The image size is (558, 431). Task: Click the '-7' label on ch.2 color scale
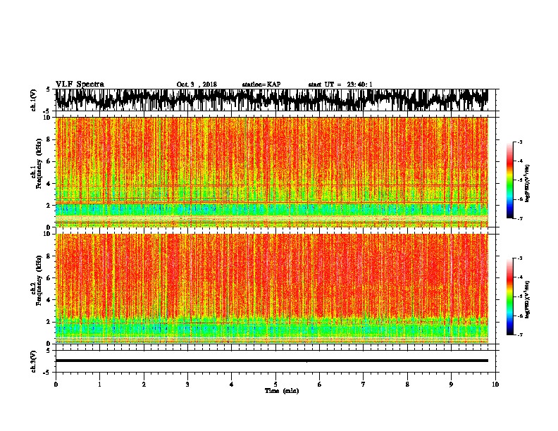tap(520, 335)
